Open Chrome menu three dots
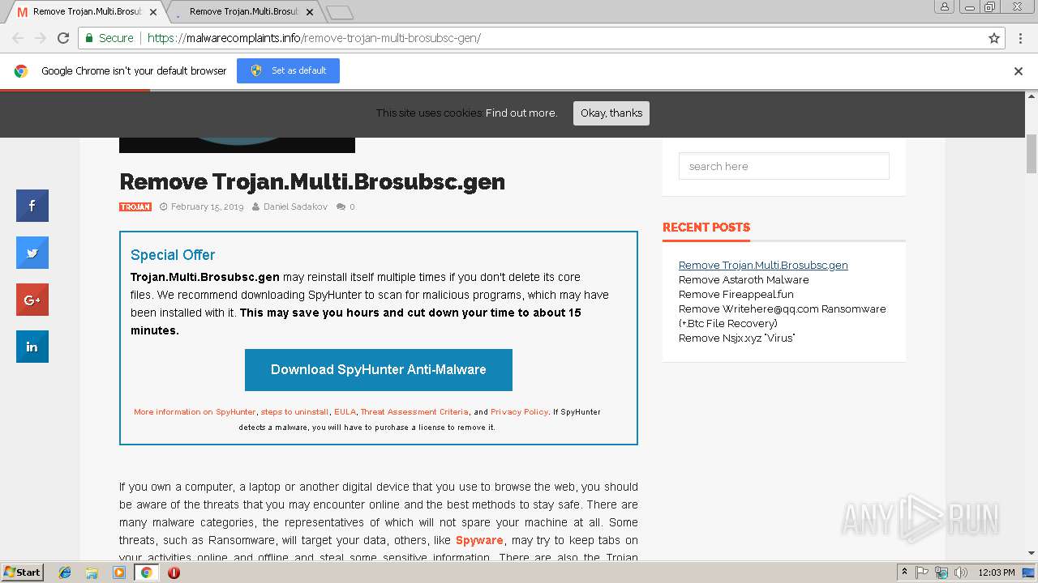The width and height of the screenshot is (1038, 583). coord(1019,38)
